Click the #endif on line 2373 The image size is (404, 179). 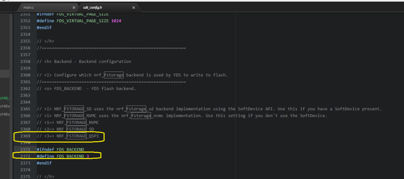tap(44, 163)
